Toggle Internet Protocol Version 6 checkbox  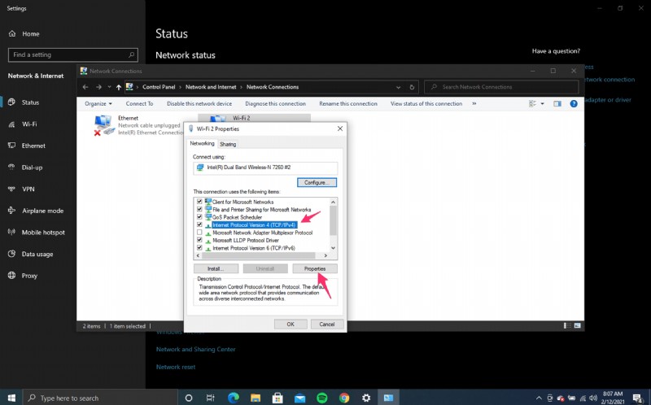tap(199, 248)
